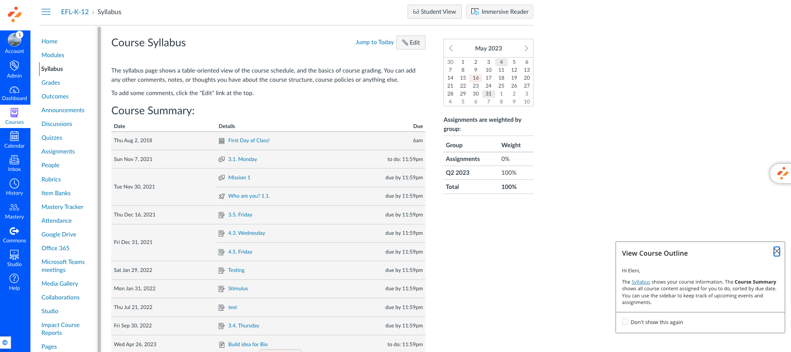The image size is (791, 352).
Task: Click the floating Impact assistant icon
Action: pos(782,173)
